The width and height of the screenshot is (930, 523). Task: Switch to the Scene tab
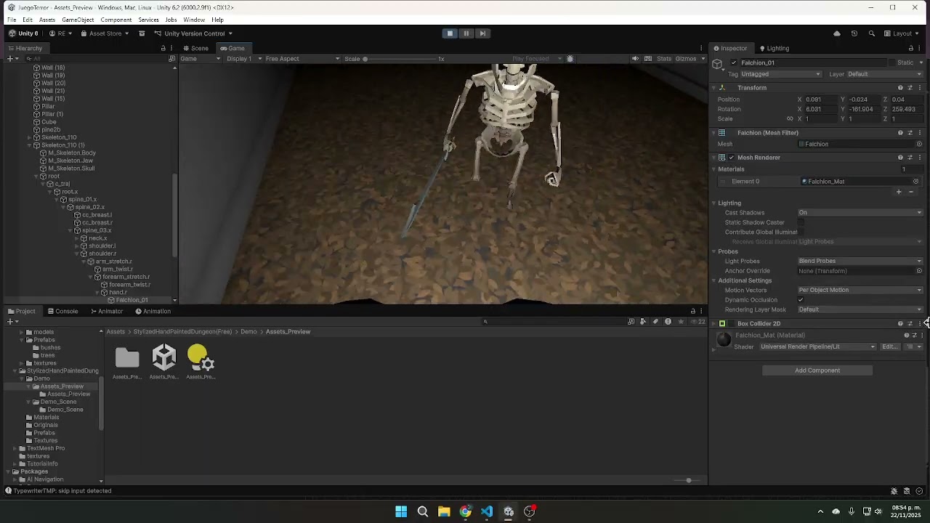(195, 49)
